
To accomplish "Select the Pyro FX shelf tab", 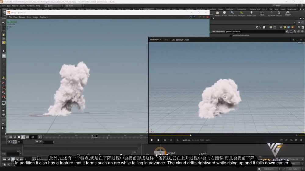I will click(x=265, y=9).
